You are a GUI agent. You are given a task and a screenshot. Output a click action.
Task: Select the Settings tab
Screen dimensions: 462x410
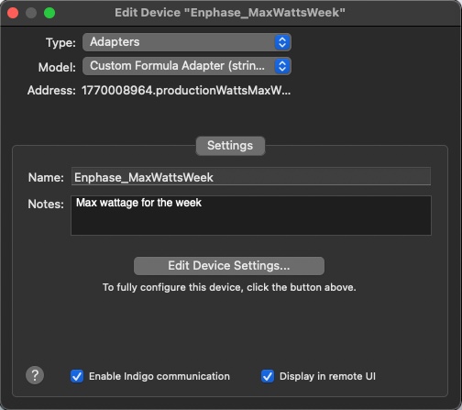click(x=230, y=146)
